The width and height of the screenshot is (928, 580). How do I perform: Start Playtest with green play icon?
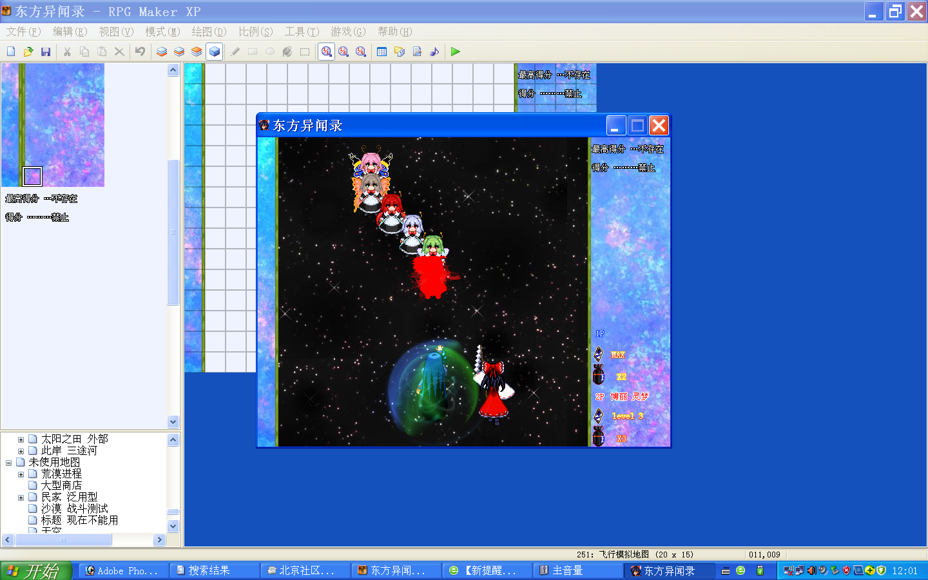pos(456,52)
